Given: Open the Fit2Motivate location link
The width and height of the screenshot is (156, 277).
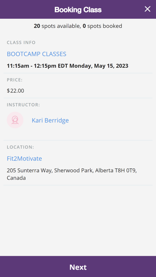Looking at the screenshot, I should click(24, 159).
